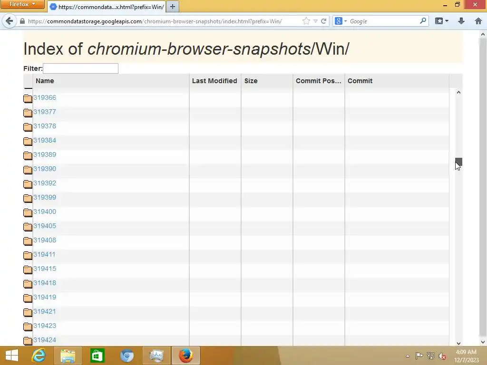This screenshot has width=487, height=365.
Task: Open the Windows Start button
Action: tap(12, 355)
